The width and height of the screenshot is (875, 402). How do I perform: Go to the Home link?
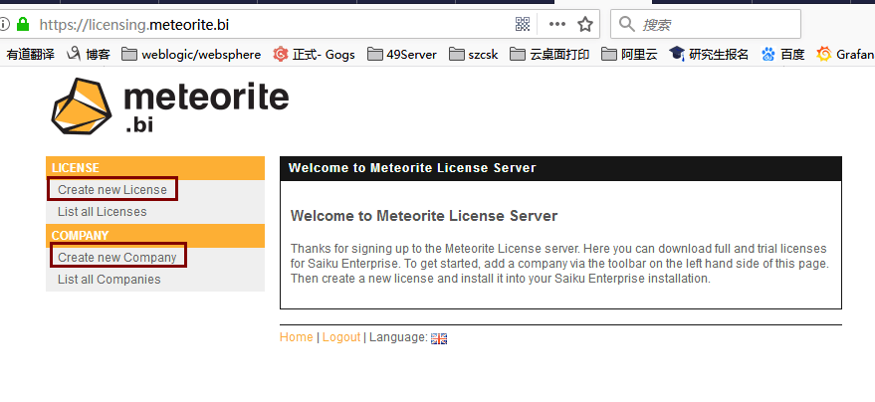[x=297, y=337]
